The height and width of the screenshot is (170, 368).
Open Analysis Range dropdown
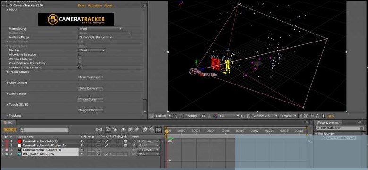[95, 37]
